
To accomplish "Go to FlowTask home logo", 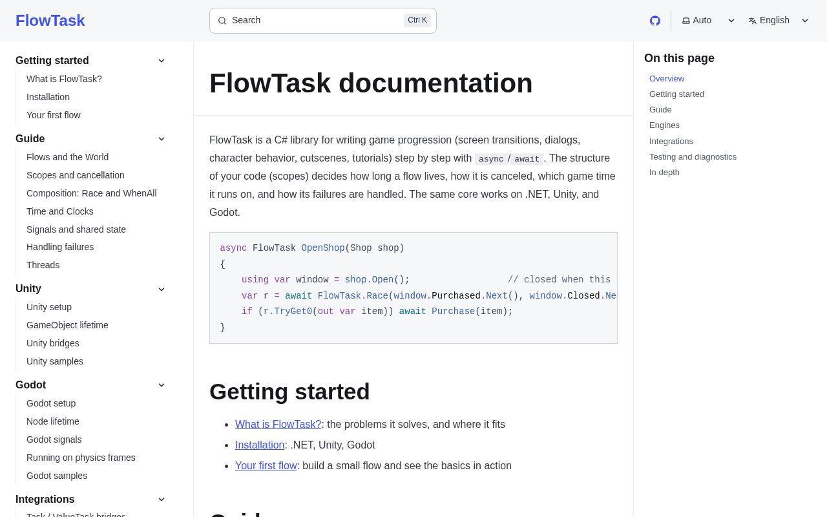I will pos(50,21).
